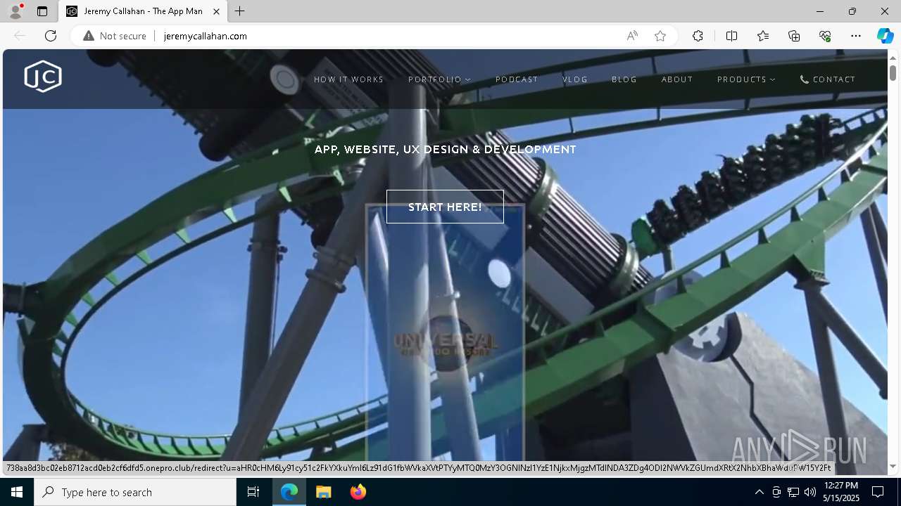Image resolution: width=901 pixels, height=506 pixels.
Task: Click the APP, WEBSITE, UX DESIGN headline
Action: tap(445, 149)
